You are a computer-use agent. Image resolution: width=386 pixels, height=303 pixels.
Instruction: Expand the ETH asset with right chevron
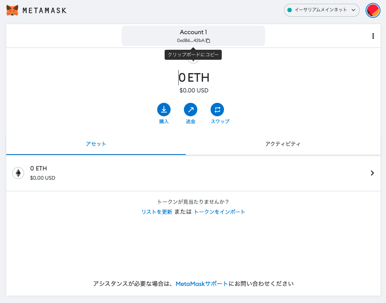click(x=372, y=173)
